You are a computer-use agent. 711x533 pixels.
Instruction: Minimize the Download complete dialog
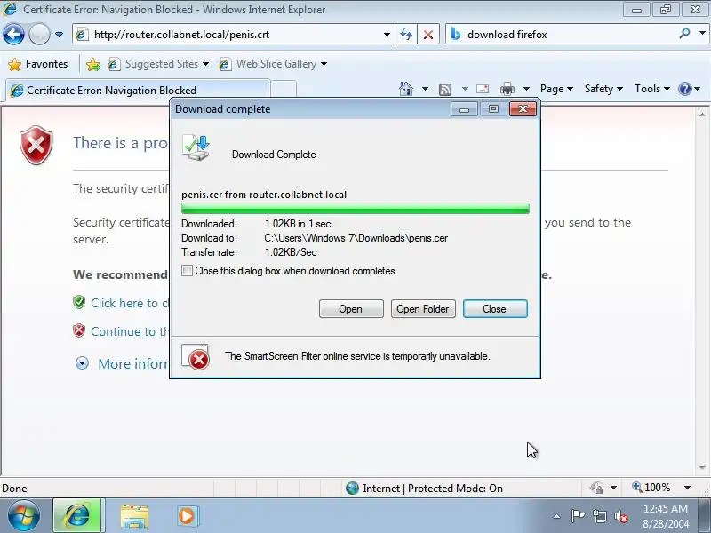click(464, 109)
